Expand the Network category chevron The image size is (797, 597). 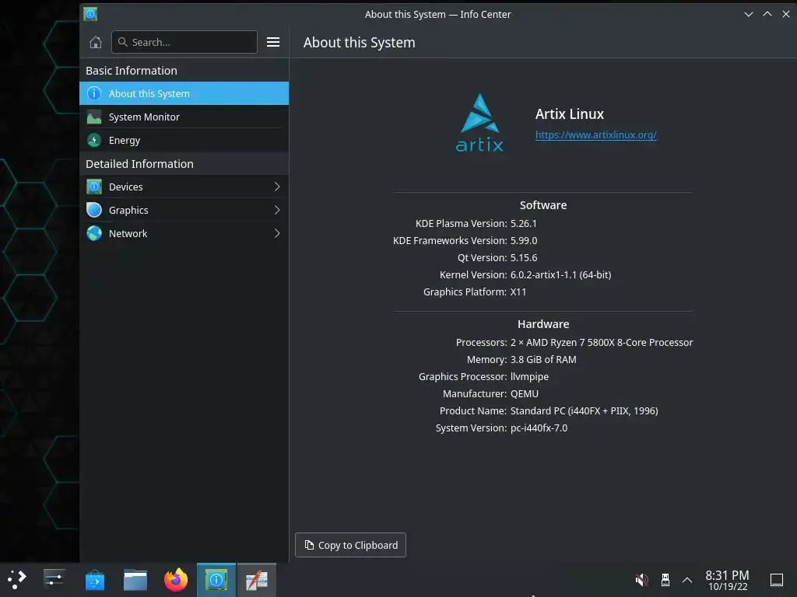point(277,233)
